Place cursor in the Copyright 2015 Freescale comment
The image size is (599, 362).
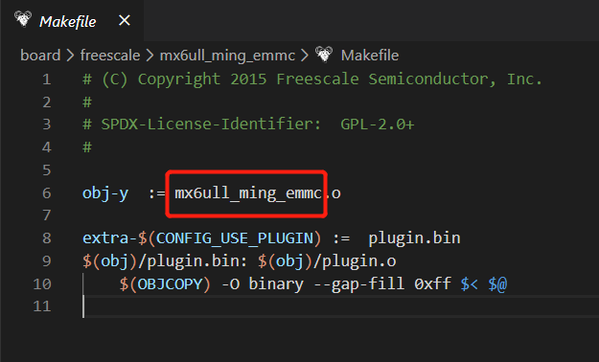tap(312, 79)
